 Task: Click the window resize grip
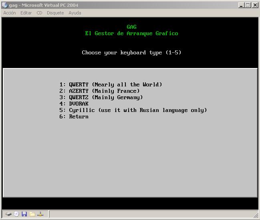256,215
